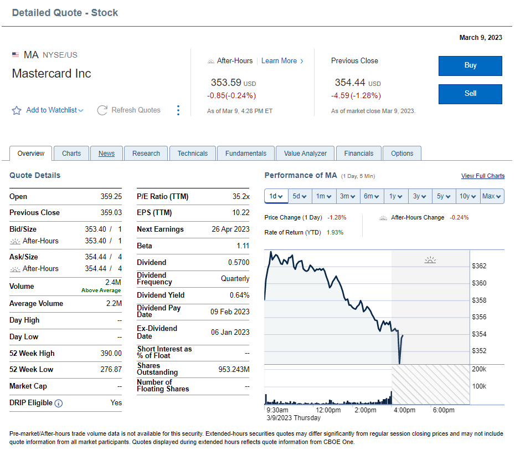Screen dimensions: 515x449
Task: Click the Above Average volume label
Action: click(101, 290)
